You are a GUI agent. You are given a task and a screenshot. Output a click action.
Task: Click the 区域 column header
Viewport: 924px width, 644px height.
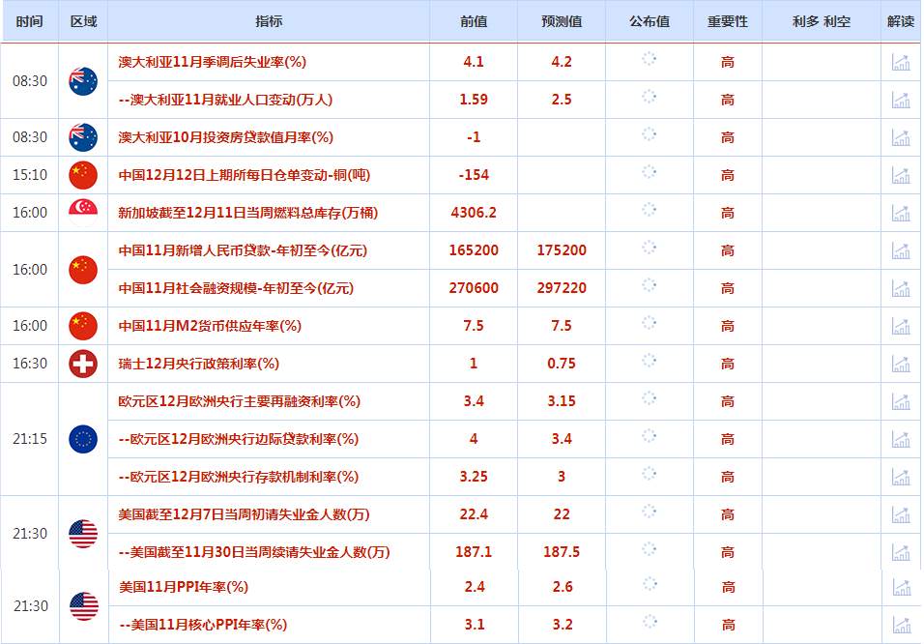click(x=83, y=22)
